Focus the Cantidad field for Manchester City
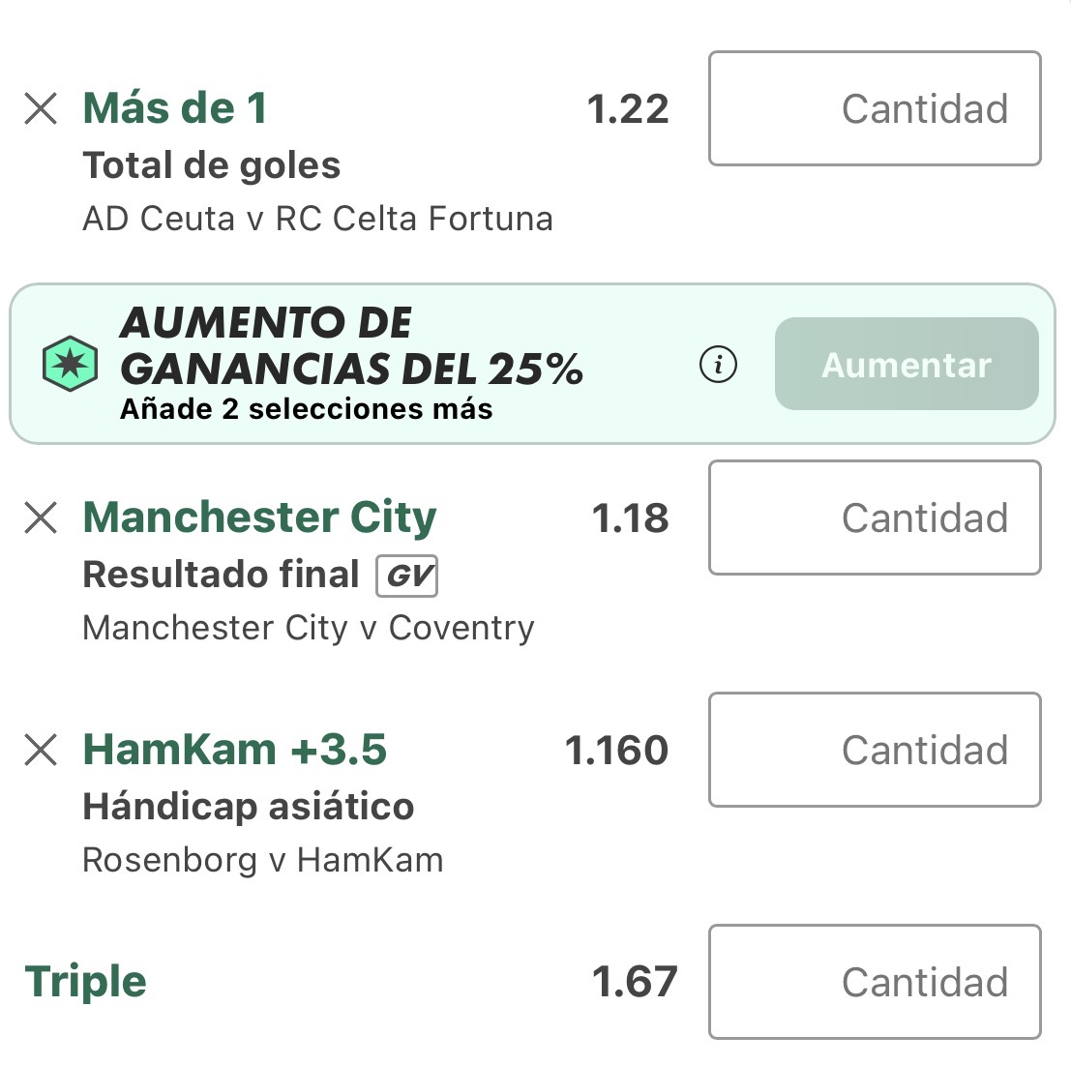Screen dimensions: 1071x1065 coord(875,518)
